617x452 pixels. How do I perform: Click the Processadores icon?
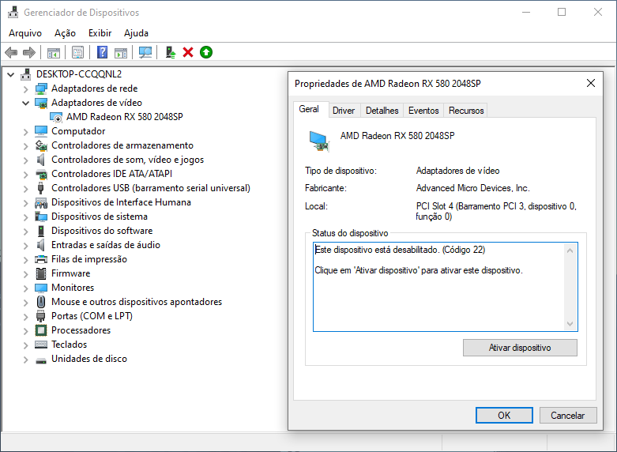click(x=41, y=330)
